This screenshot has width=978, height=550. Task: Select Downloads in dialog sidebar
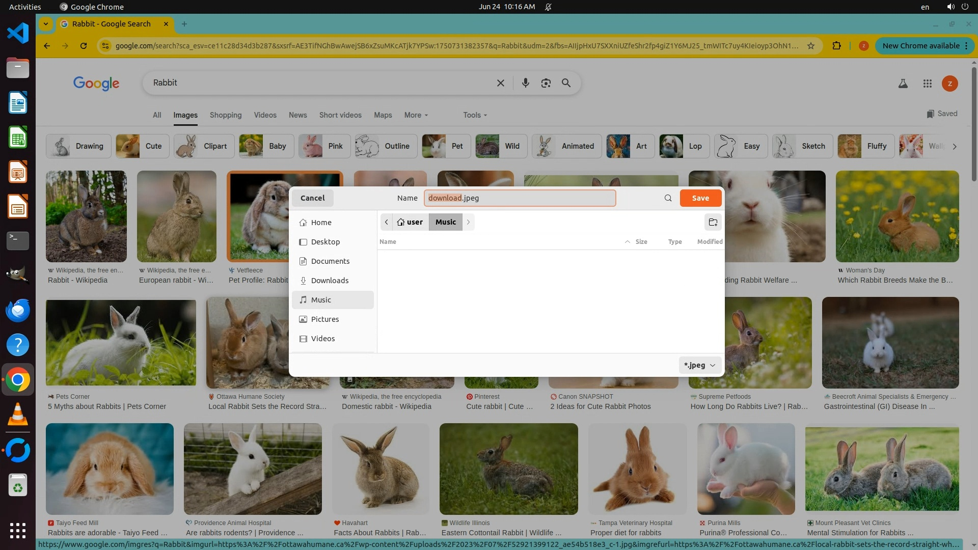coord(330,281)
